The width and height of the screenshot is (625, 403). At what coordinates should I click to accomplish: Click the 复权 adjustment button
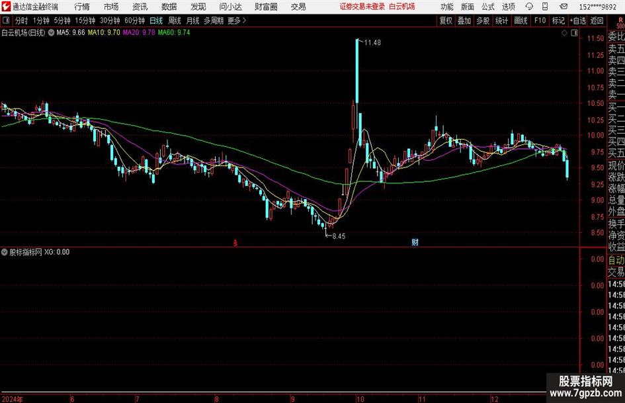pos(446,21)
